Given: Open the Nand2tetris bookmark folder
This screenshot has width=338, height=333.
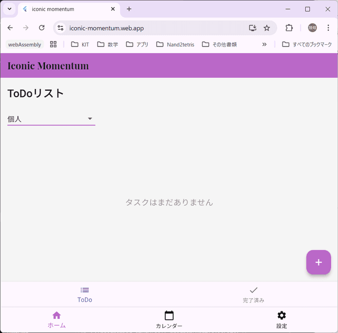Looking at the screenshot, I should pyautogui.click(x=175, y=44).
